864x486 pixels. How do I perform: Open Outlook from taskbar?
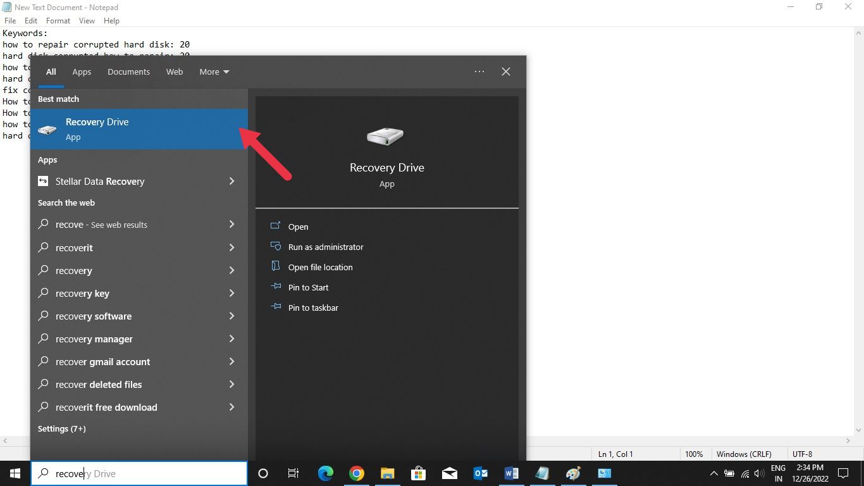(x=481, y=473)
